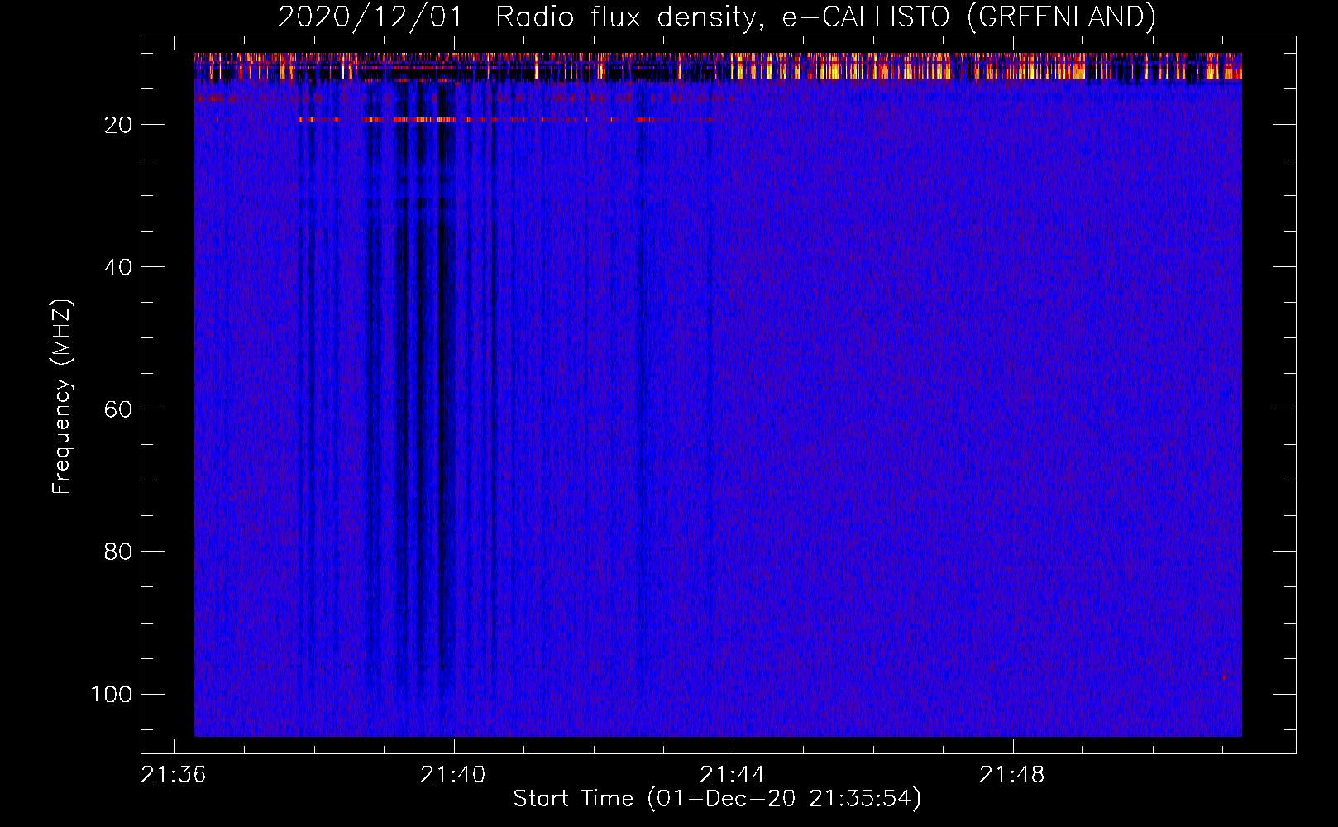Screen dimensions: 1338x827
Task: Click the 'Frequency (MHZ)' axis label
Action: click(x=62, y=397)
